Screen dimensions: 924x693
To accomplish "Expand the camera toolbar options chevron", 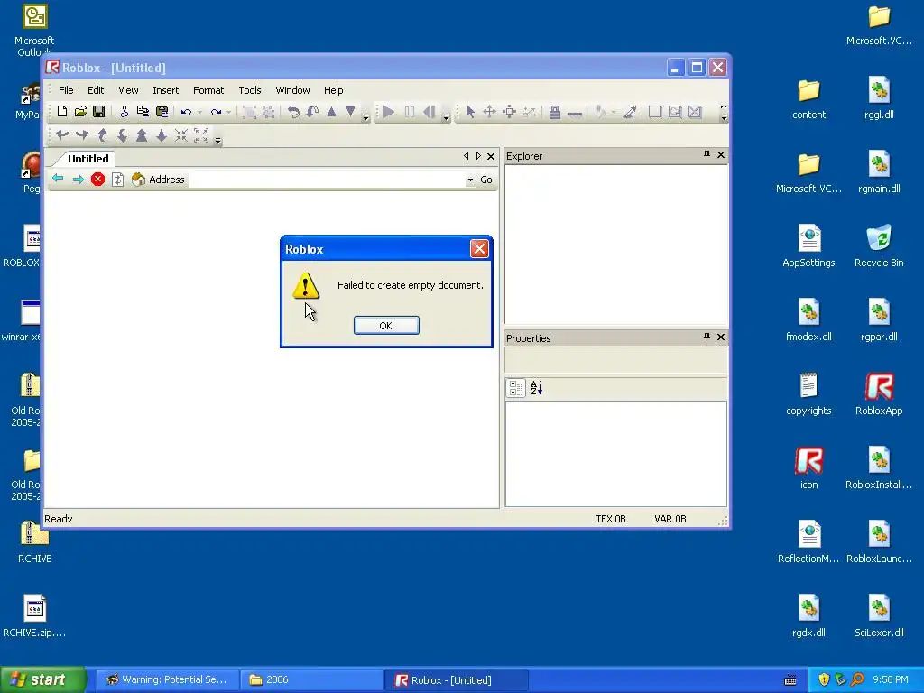I will tap(218, 140).
